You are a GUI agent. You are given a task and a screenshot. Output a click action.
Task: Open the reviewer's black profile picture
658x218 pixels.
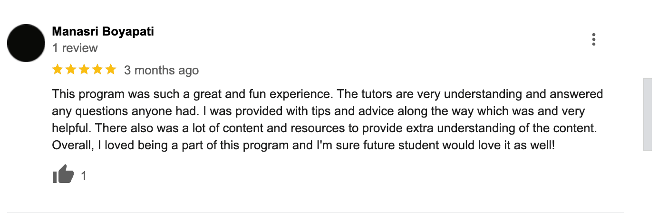coord(26,43)
